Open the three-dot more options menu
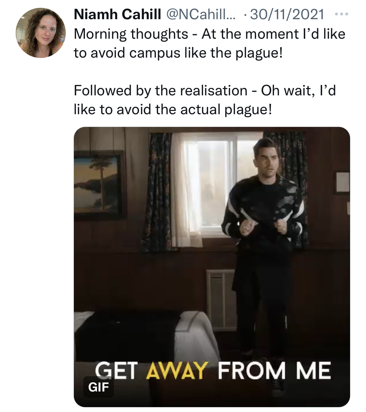The width and height of the screenshot is (366, 412). (x=342, y=14)
